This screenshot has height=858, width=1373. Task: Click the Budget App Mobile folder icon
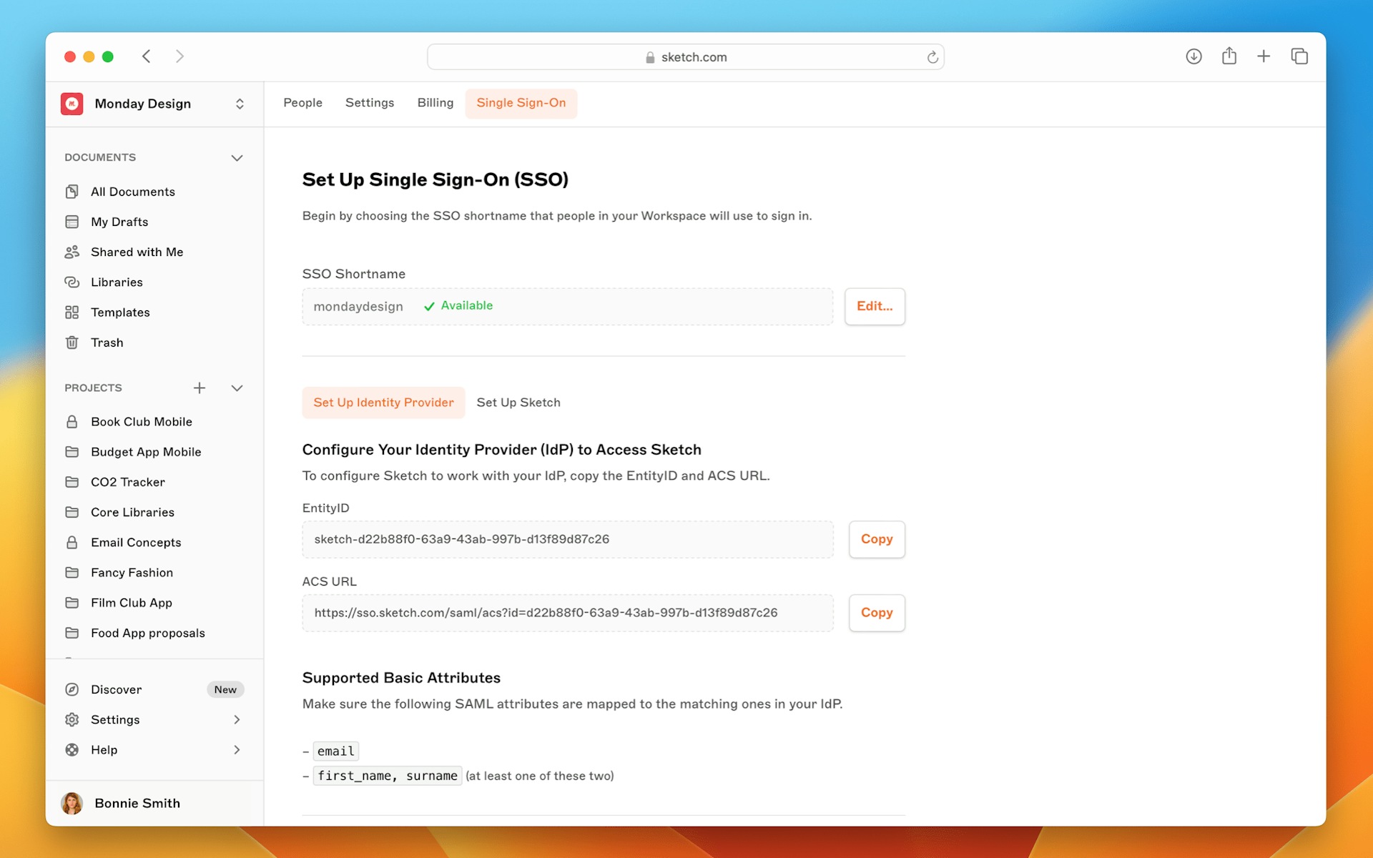[x=72, y=452]
